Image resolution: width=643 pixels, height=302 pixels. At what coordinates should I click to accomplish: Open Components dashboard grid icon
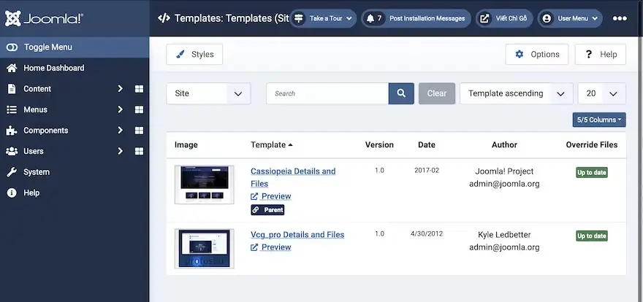click(x=139, y=131)
